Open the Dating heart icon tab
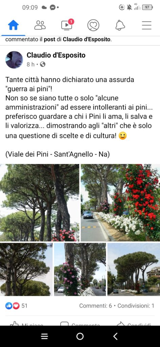160x347 pixels. (x=93, y=25)
